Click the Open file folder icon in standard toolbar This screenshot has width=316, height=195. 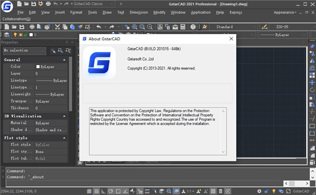pos(14,27)
